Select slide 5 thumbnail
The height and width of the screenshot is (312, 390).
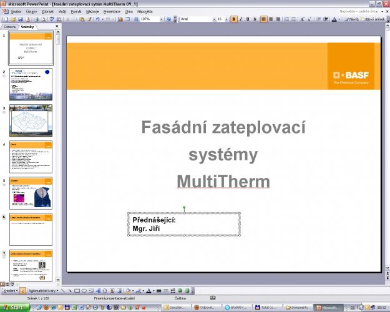click(x=31, y=193)
